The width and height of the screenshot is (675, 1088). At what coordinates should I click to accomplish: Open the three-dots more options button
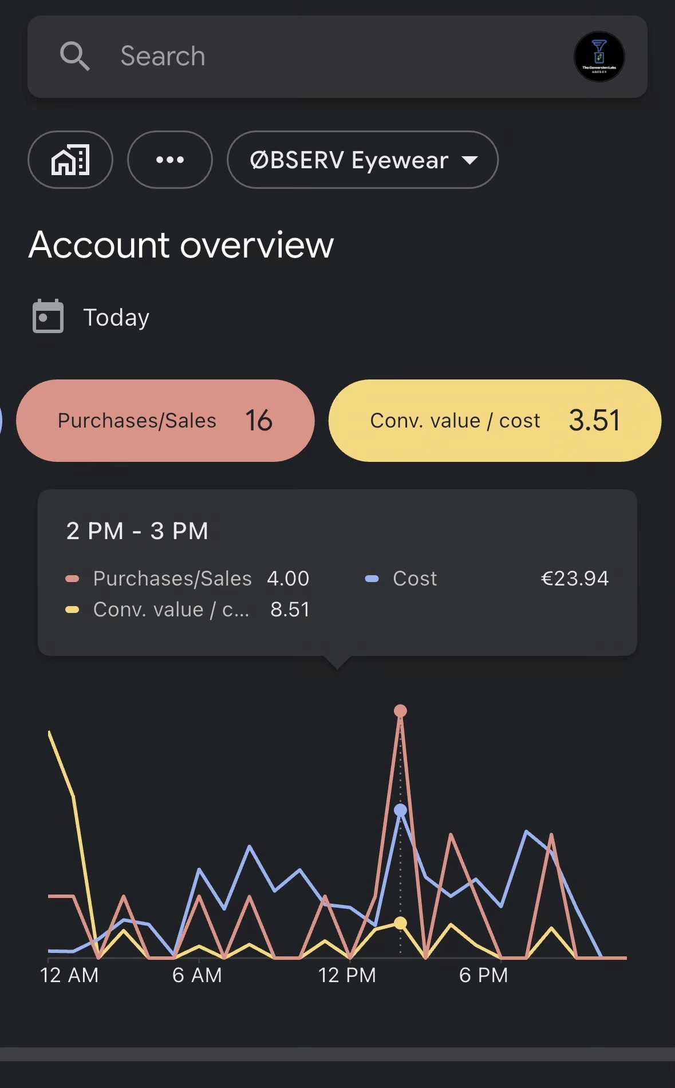170,160
